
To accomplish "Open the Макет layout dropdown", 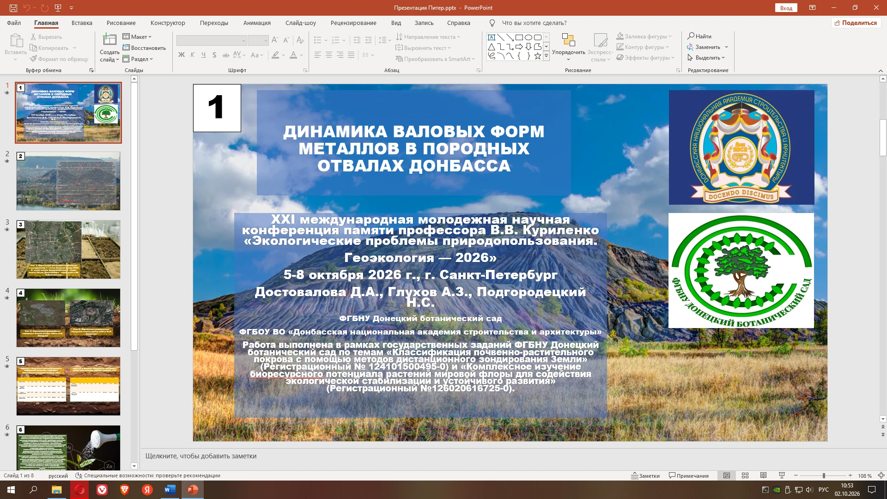I will [137, 37].
